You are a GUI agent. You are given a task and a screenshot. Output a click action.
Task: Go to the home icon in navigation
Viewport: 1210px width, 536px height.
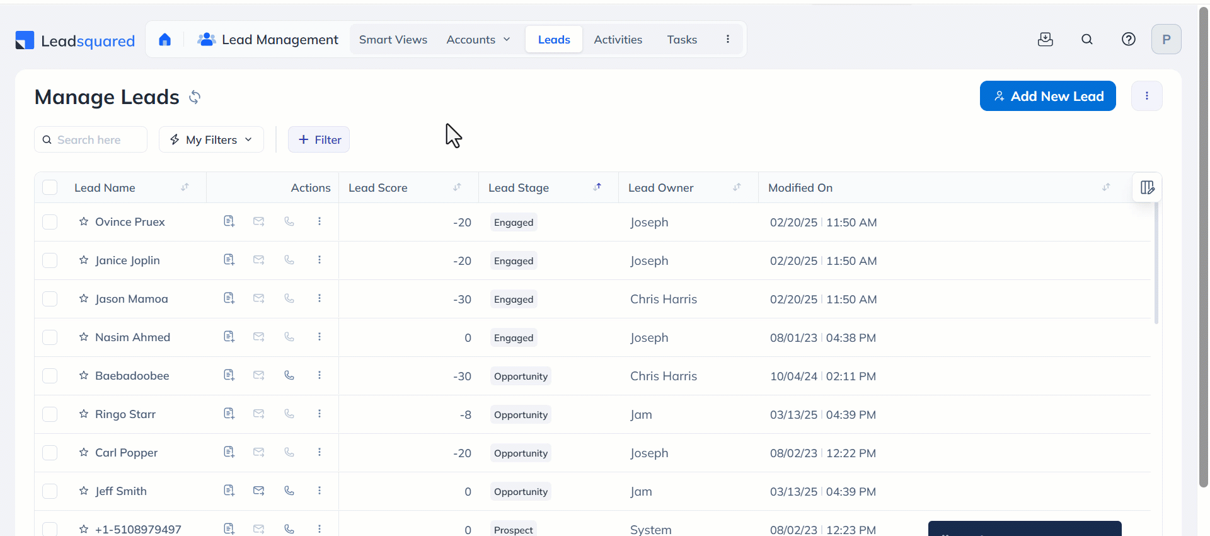[164, 40]
